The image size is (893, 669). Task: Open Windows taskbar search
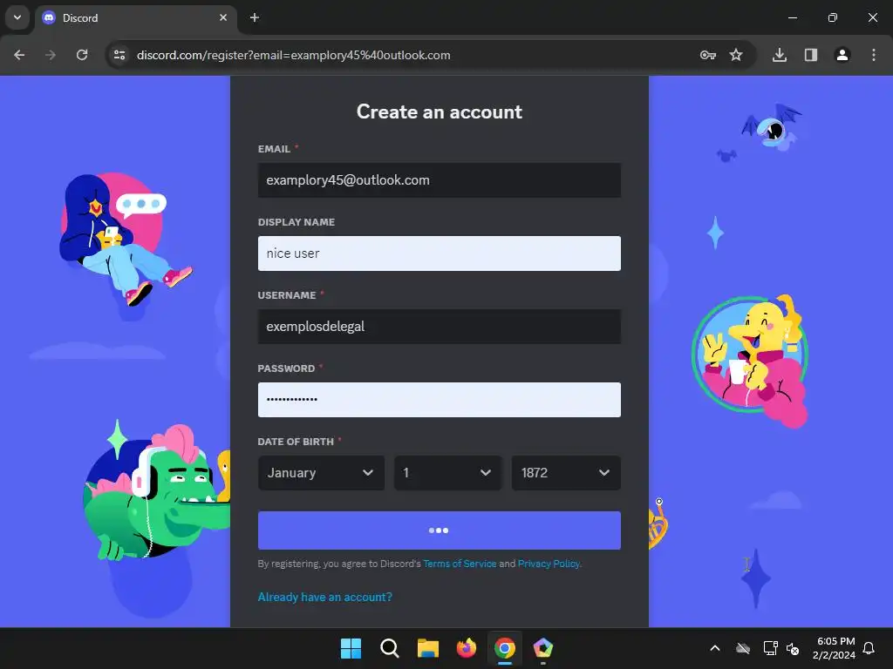(390, 648)
